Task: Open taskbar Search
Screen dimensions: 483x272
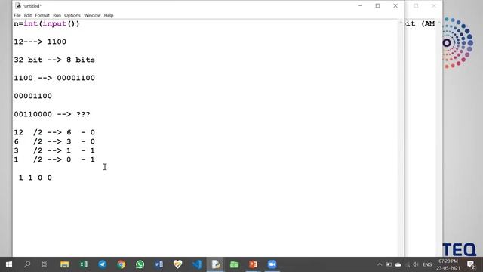Action: pos(27,264)
